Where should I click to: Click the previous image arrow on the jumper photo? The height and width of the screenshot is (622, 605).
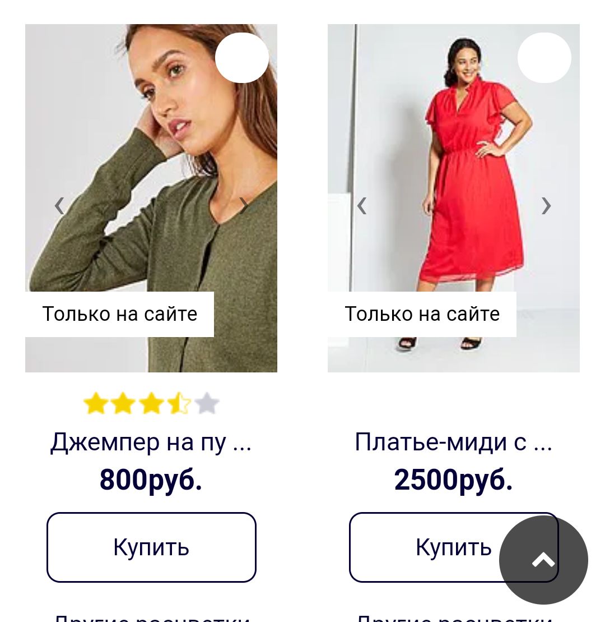(x=59, y=206)
